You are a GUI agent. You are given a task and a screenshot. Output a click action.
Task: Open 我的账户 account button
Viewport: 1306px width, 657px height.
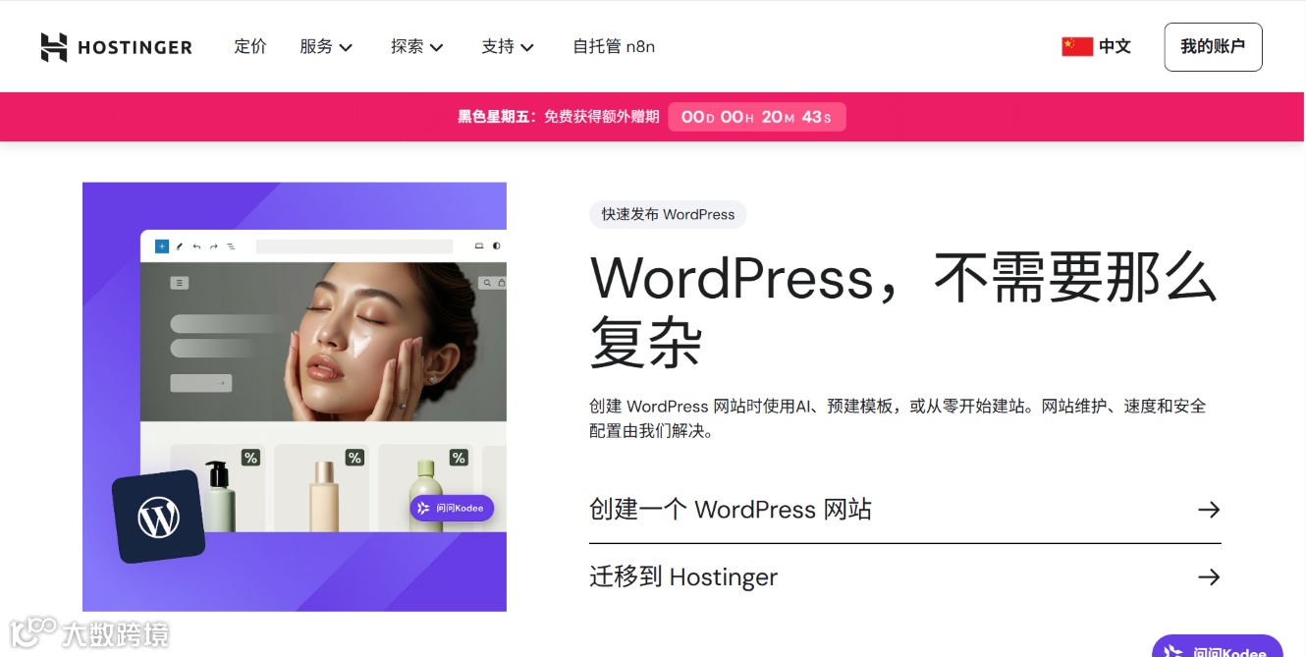(x=1213, y=47)
